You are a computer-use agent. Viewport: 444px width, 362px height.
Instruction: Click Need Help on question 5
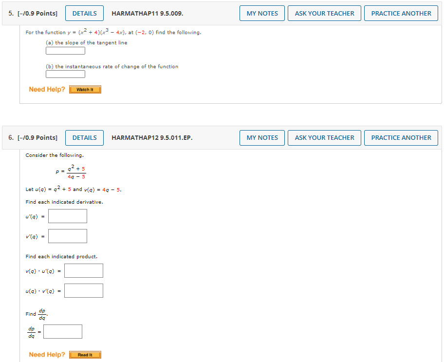tap(46, 89)
